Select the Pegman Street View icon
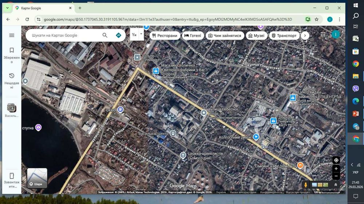Image resolution: width=364 pixels, height=204 pixels. point(305,185)
